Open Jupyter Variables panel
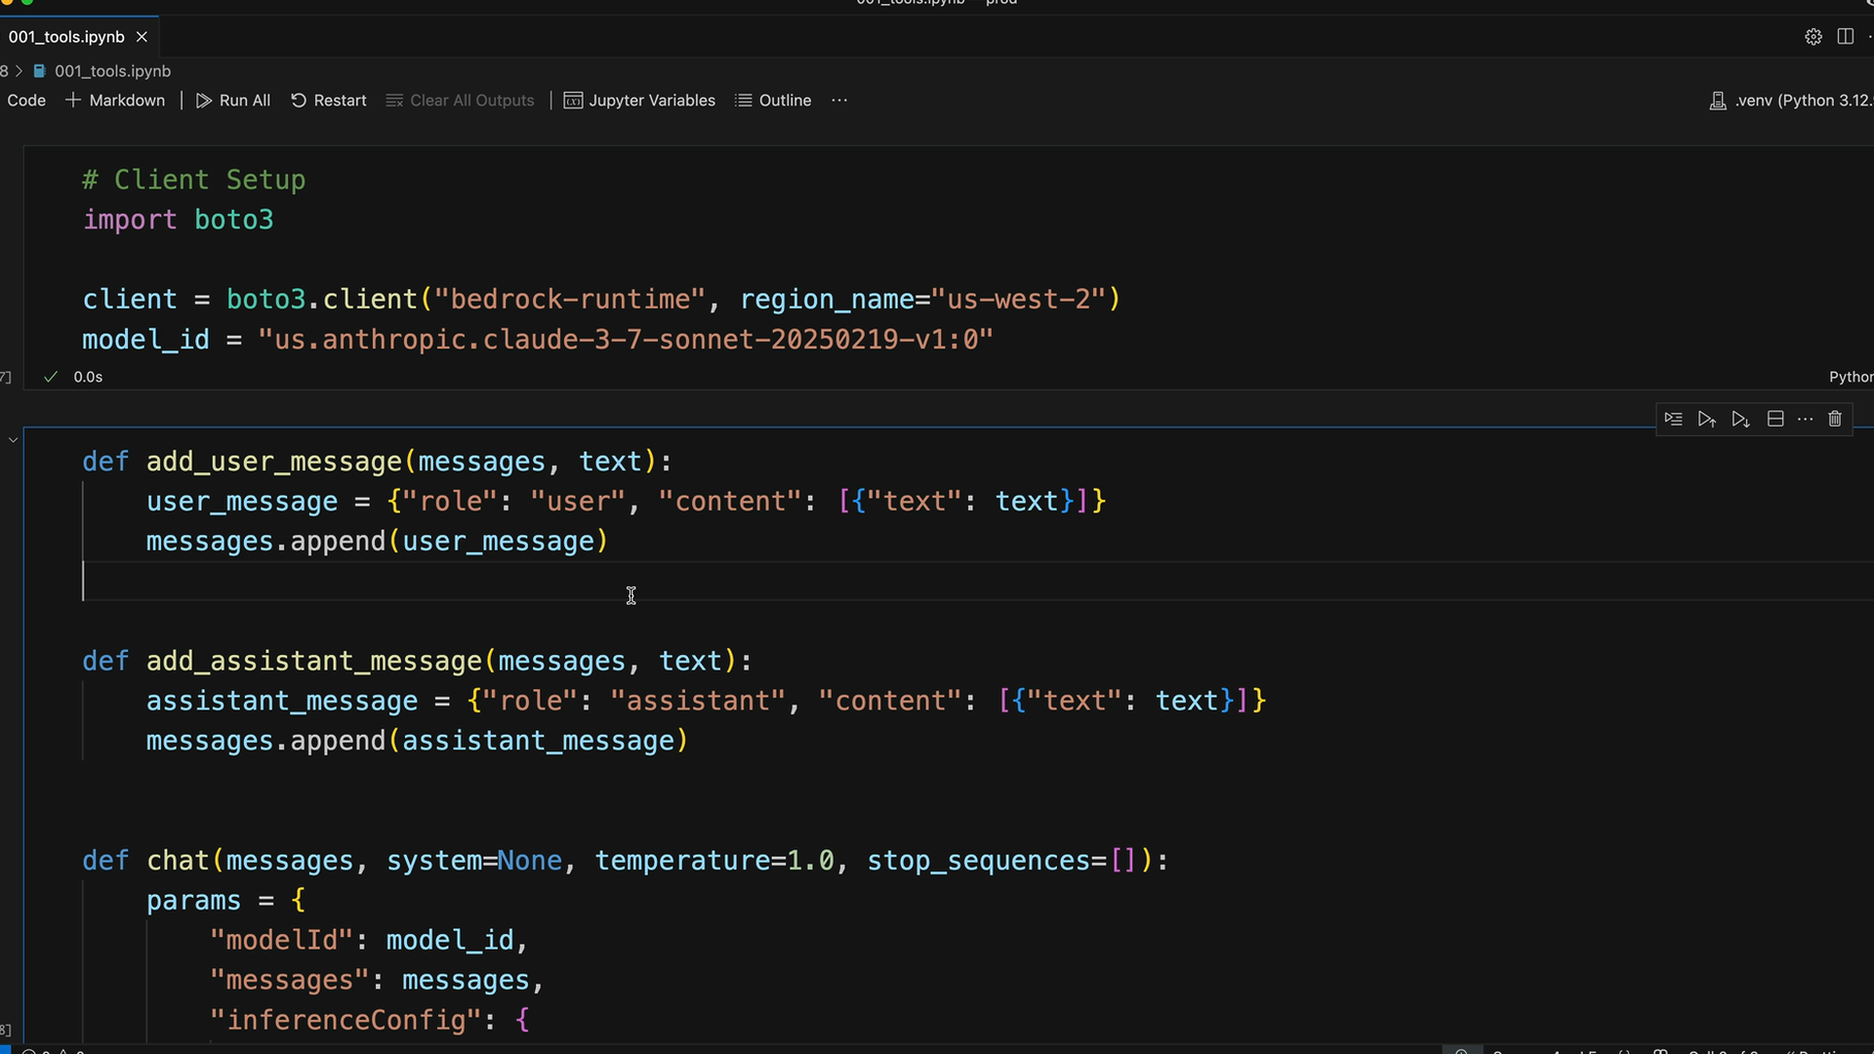 click(x=640, y=101)
